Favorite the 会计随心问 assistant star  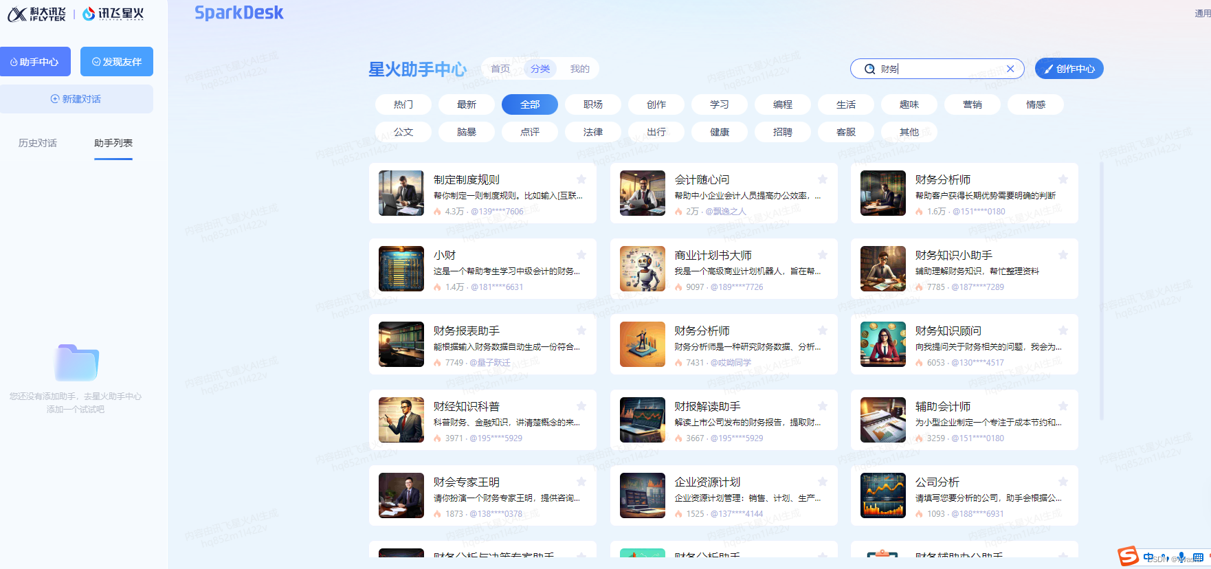[823, 179]
